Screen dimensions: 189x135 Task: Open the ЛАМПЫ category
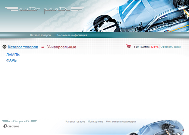click(13, 55)
